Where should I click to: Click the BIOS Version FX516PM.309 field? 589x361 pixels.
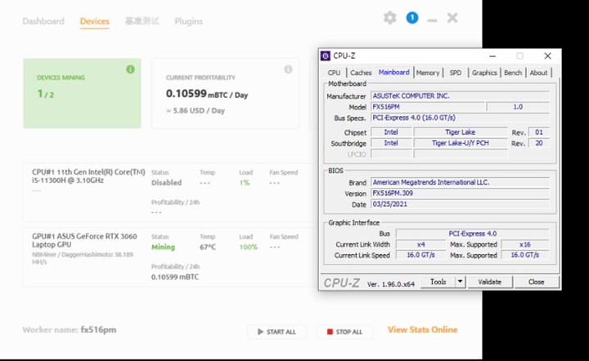pyautogui.click(x=460, y=193)
